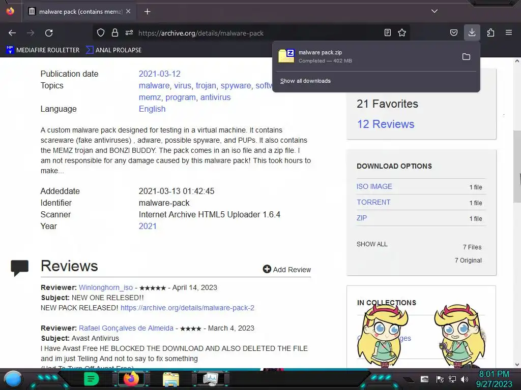521x390 pixels.
Task: Select the malware pack browser tab
Action: pyautogui.click(x=79, y=12)
